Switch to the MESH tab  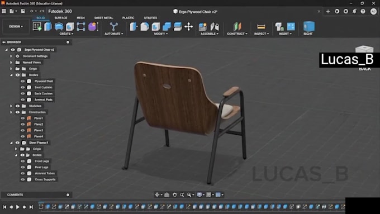click(80, 18)
